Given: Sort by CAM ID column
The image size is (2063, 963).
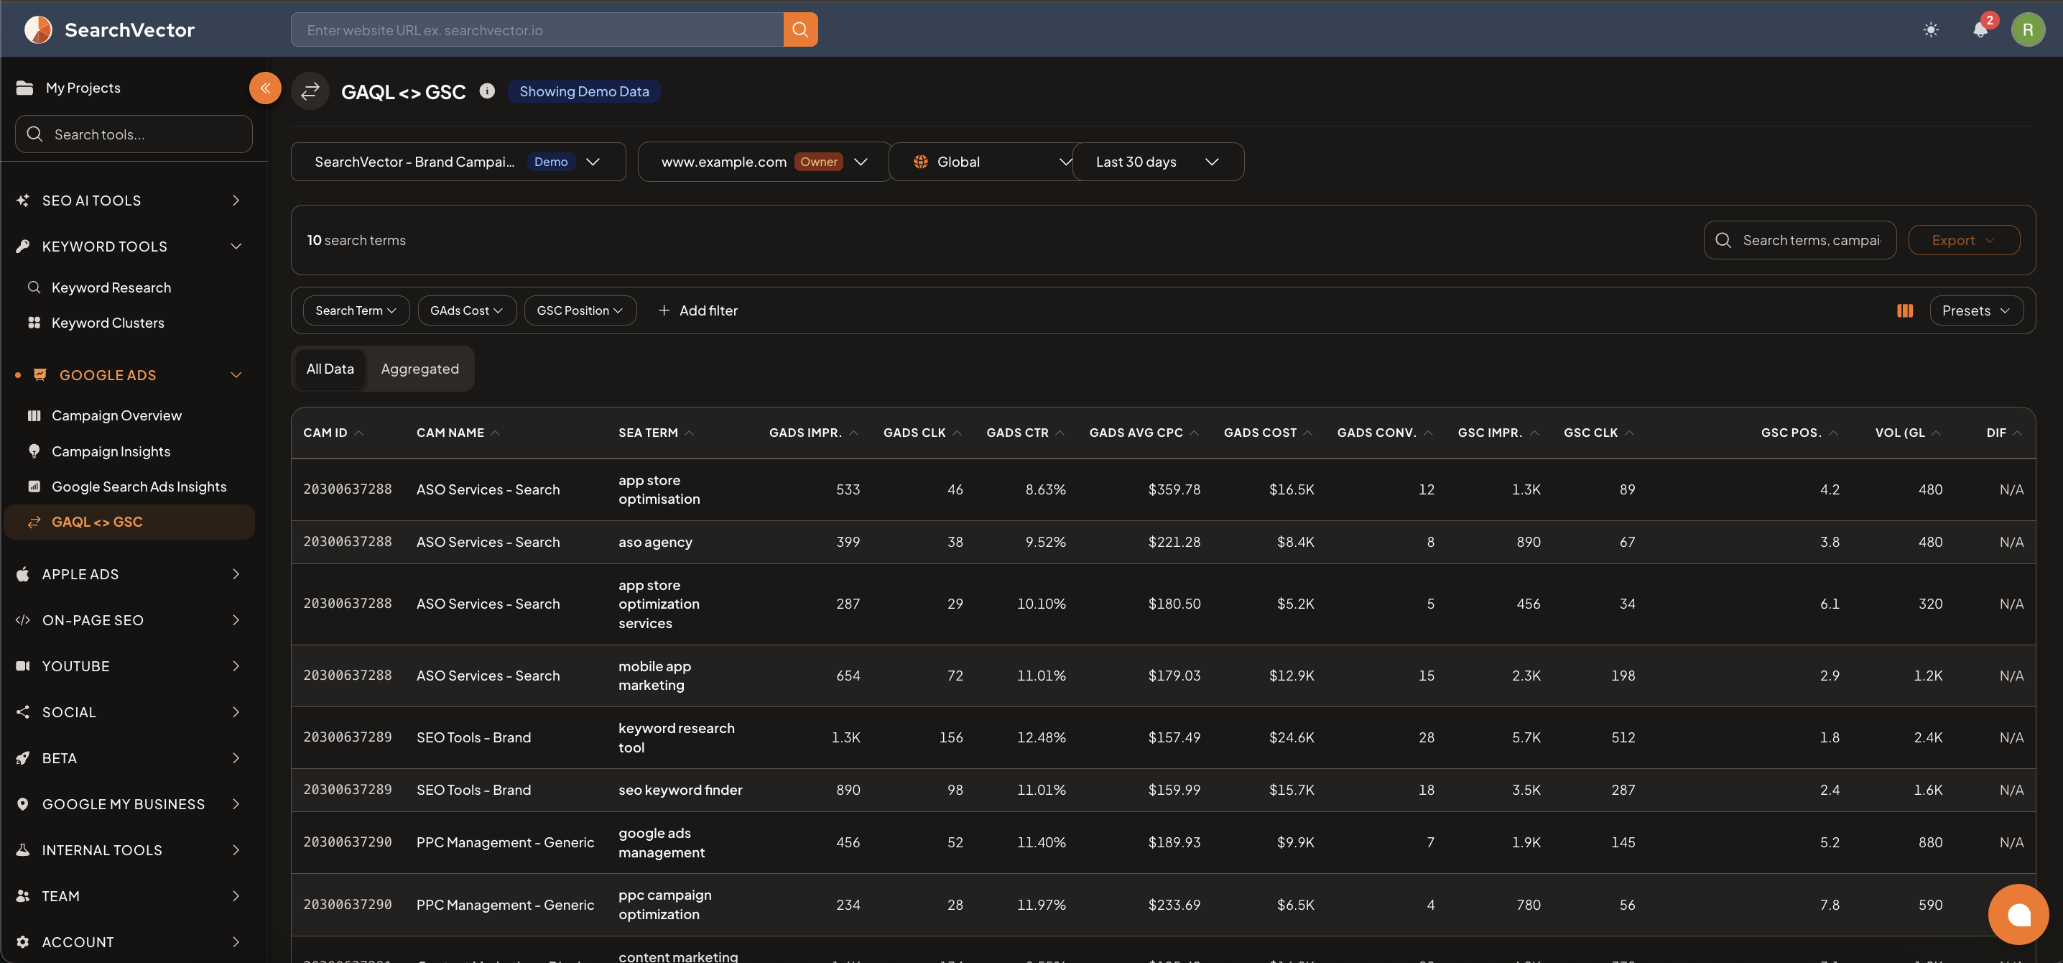Looking at the screenshot, I should 333,433.
